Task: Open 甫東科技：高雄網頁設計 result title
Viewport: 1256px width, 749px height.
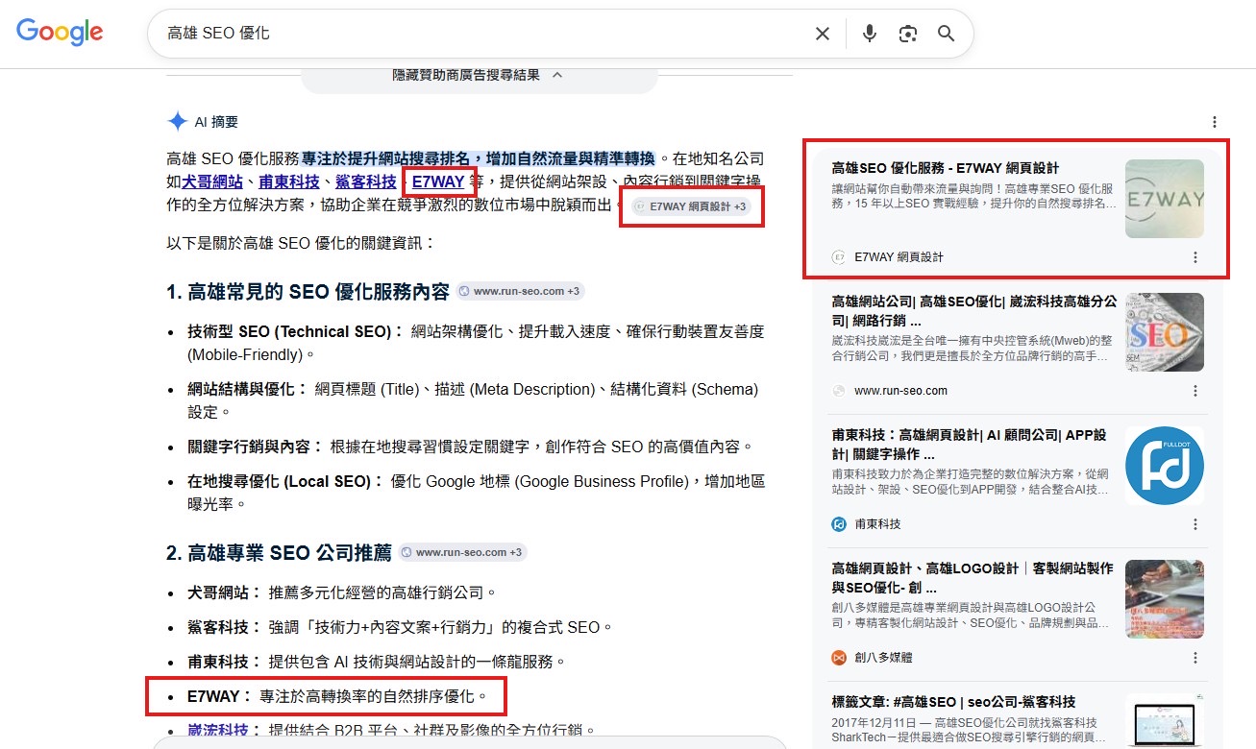Action: [x=969, y=444]
